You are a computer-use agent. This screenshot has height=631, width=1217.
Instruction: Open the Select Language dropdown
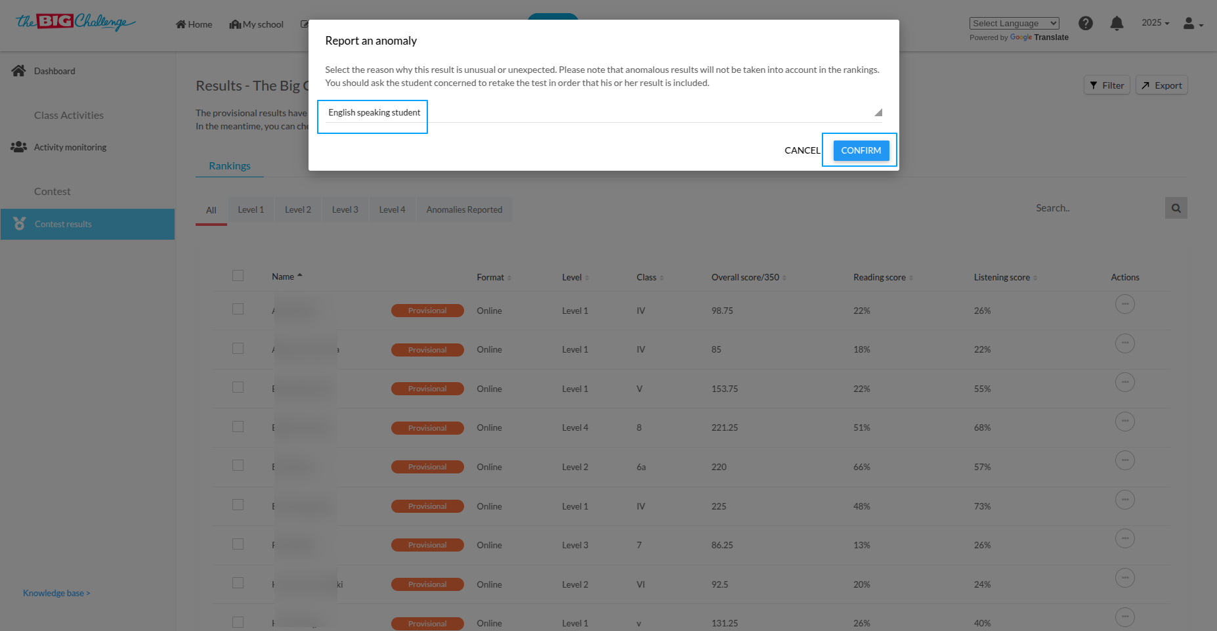coord(1014,24)
